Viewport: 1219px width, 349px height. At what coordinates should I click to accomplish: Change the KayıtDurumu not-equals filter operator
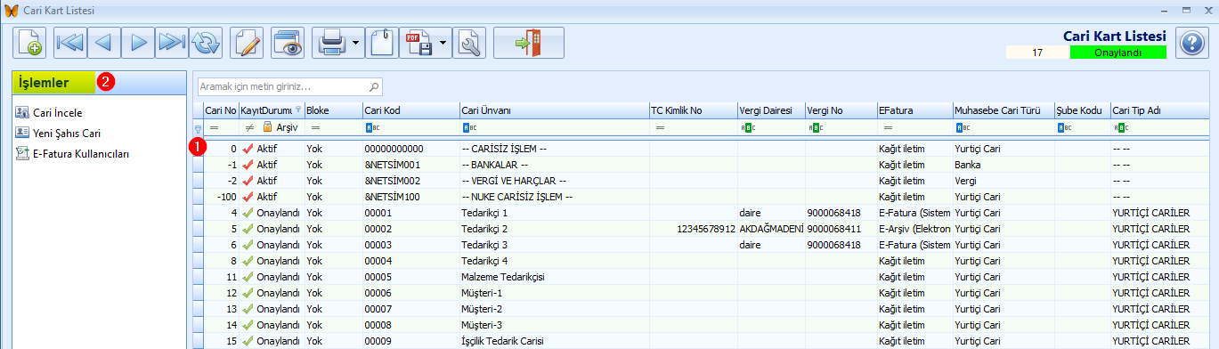[x=249, y=127]
